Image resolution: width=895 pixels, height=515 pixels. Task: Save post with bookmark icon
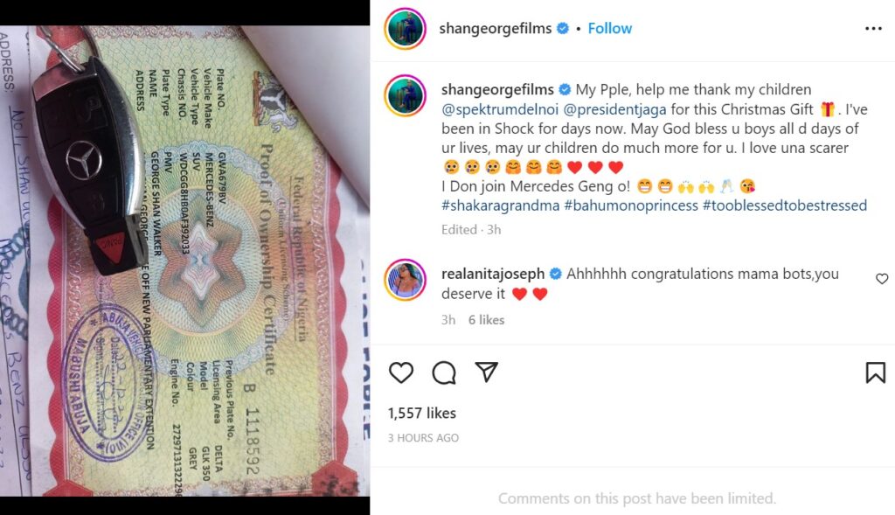coord(876,372)
